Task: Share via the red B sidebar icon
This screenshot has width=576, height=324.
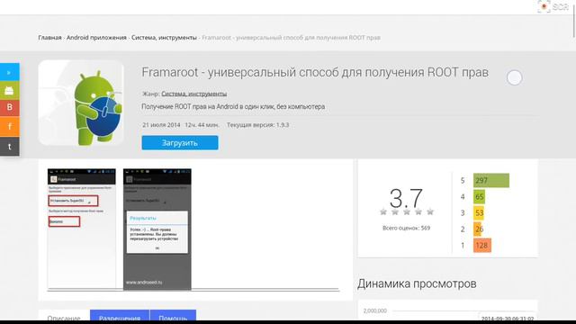Action: pyautogui.click(x=10, y=108)
